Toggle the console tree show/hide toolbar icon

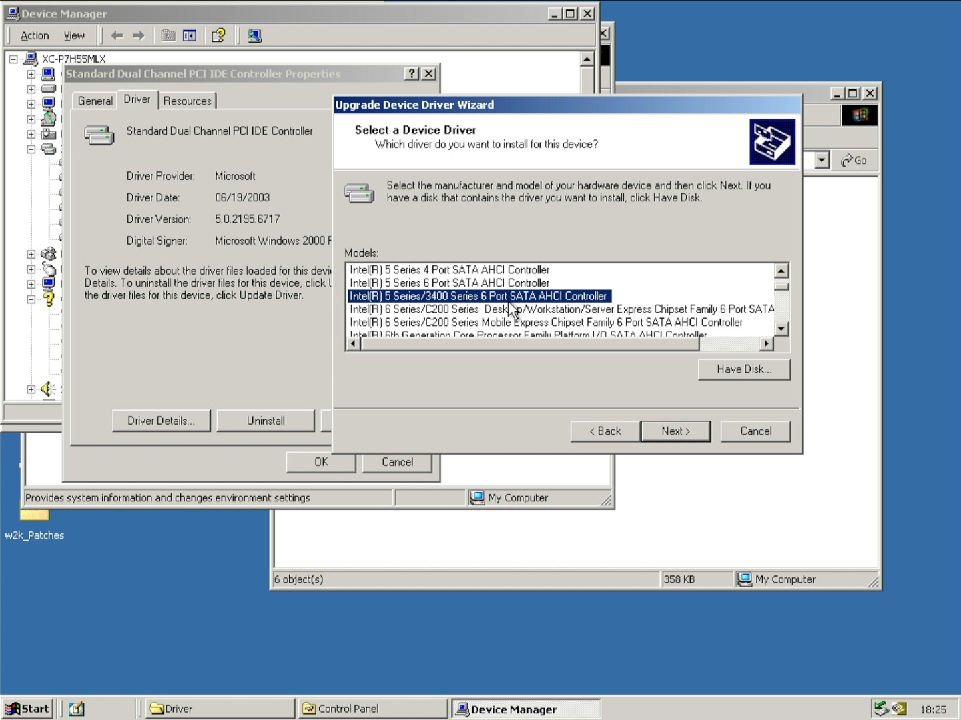[x=190, y=36]
